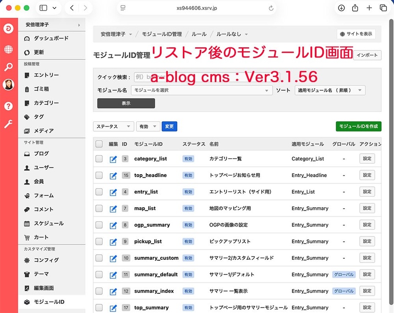Open ダッシュボード in the sidebar menu

click(51, 38)
